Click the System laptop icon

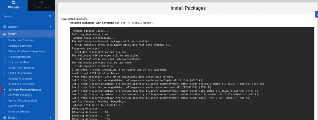pos(4,34)
